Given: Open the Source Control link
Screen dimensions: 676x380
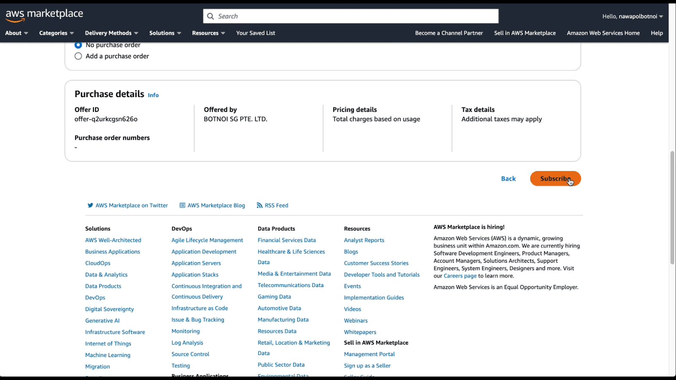Looking at the screenshot, I should point(190,354).
